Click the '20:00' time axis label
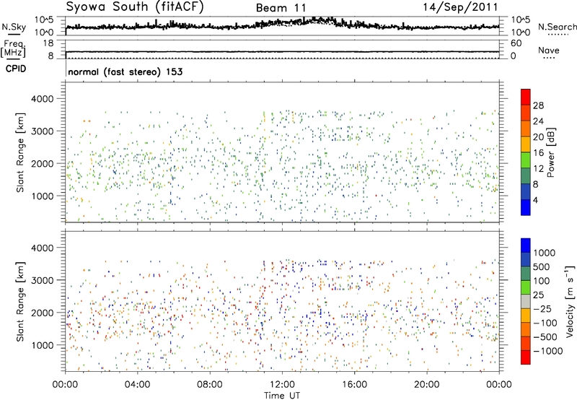This screenshot has width=577, height=400. tap(426, 385)
